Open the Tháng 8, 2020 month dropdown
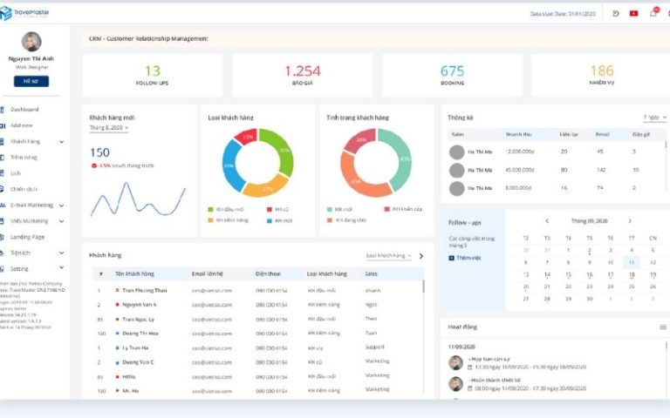The height and width of the screenshot is (418, 670). click(x=109, y=128)
